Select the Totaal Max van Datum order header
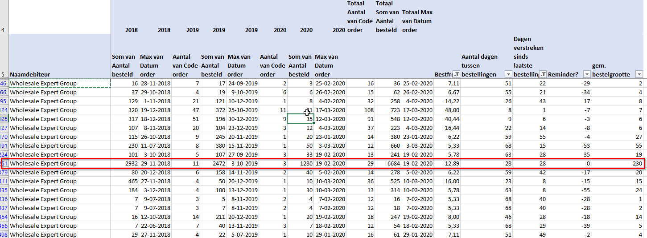This screenshot has width=647, height=238. coord(417,21)
